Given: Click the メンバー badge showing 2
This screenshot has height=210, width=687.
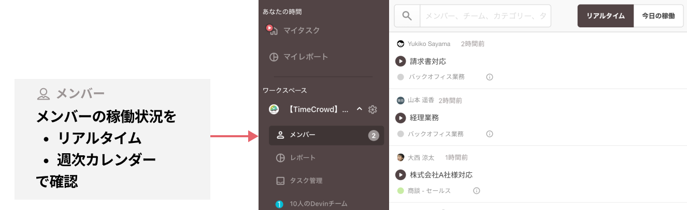Looking at the screenshot, I should pyautogui.click(x=374, y=136).
